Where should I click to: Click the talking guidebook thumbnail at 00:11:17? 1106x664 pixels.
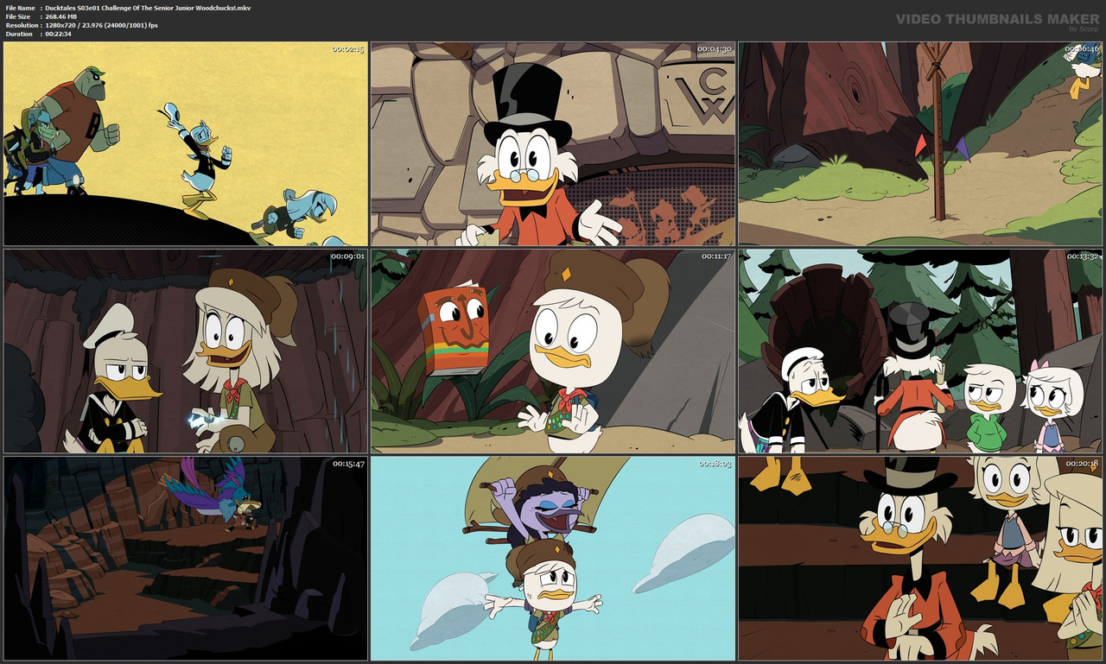pos(553,351)
